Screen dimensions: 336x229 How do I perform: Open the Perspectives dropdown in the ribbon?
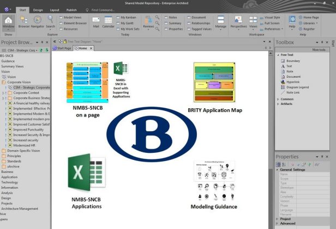click(x=238, y=22)
